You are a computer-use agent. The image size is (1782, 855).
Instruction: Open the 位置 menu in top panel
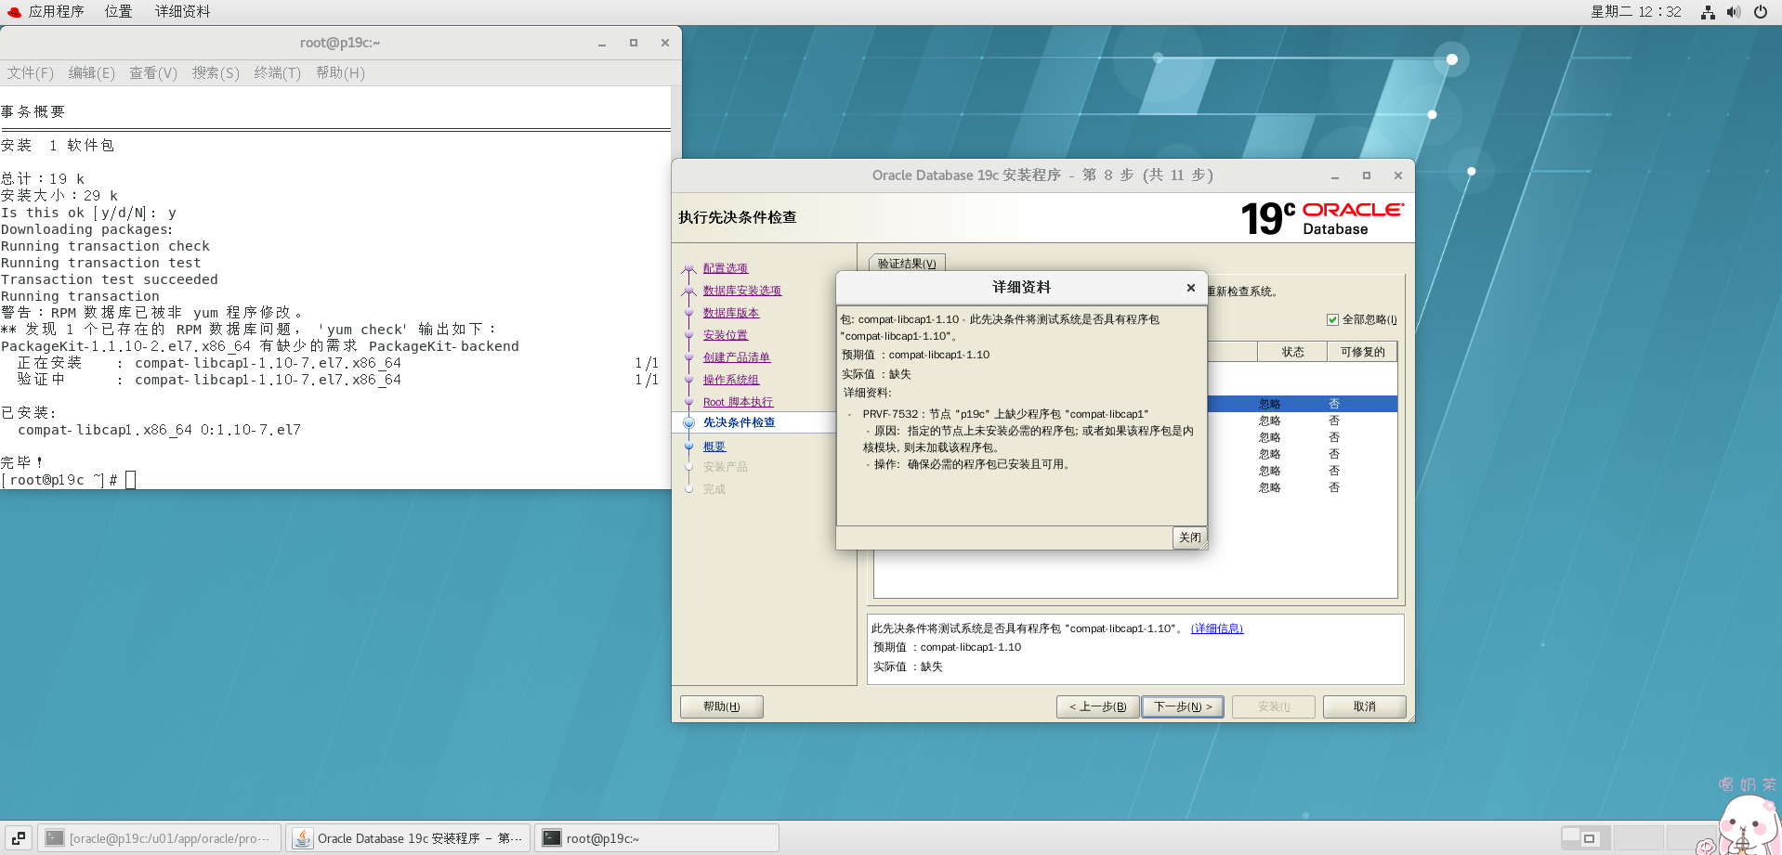coord(118,11)
